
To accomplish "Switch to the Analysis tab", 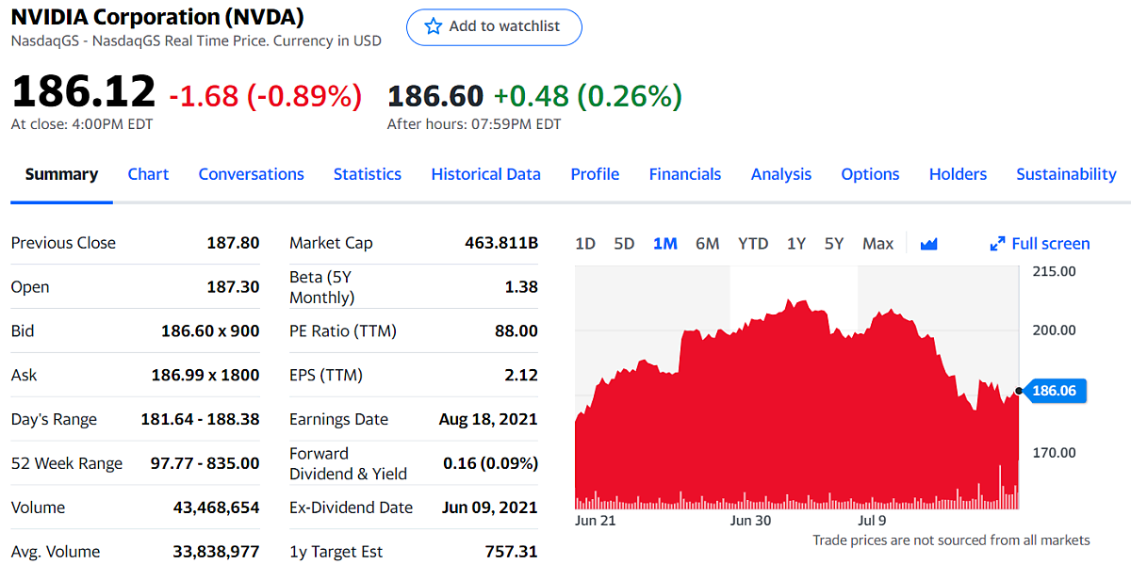I will click(x=781, y=174).
